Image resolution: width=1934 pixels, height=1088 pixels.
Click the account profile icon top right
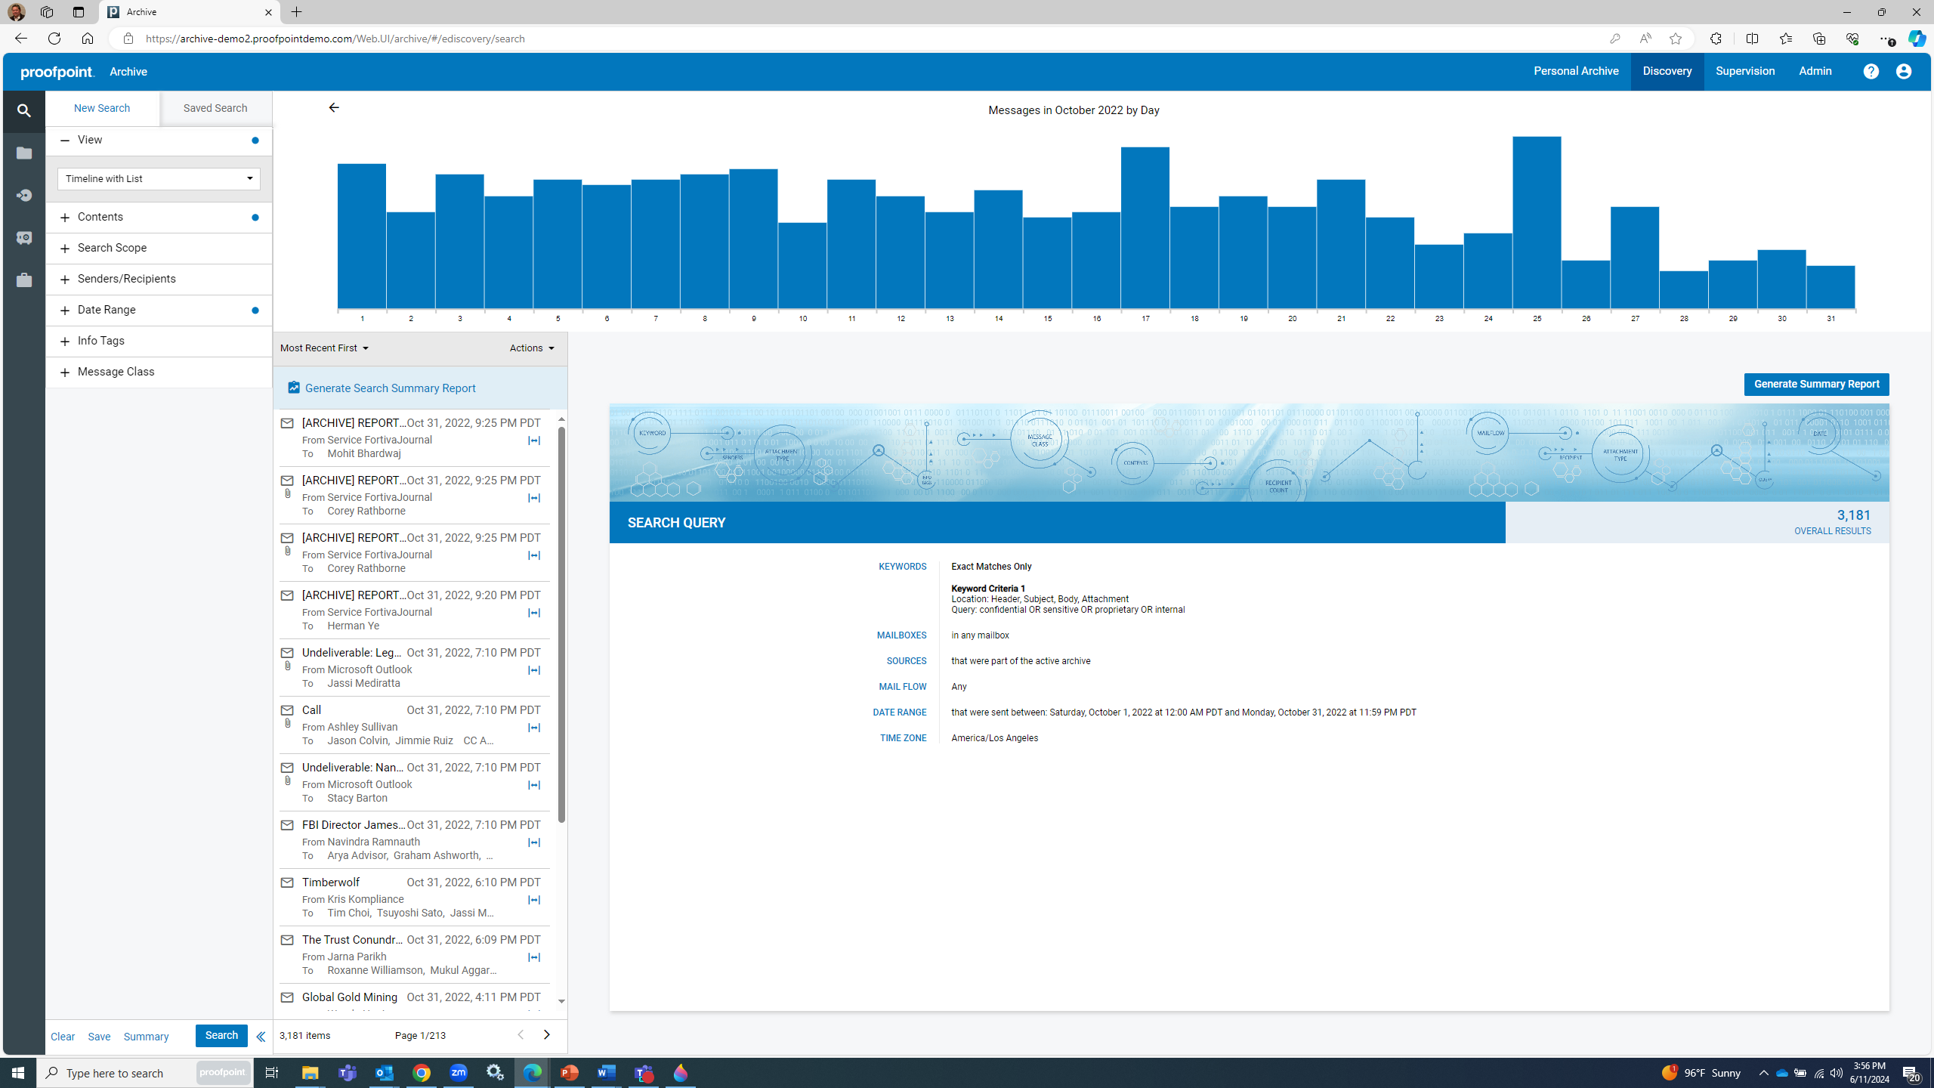click(x=1904, y=71)
